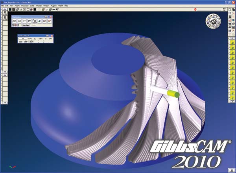Open the View menu
The height and width of the screenshot is (173, 236).
[11, 6]
